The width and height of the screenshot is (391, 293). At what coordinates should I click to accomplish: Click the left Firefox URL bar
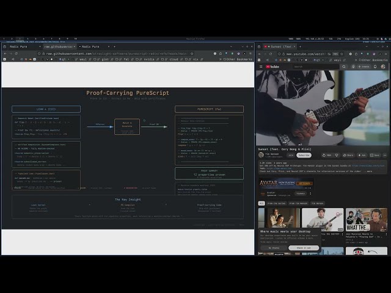click(115, 54)
